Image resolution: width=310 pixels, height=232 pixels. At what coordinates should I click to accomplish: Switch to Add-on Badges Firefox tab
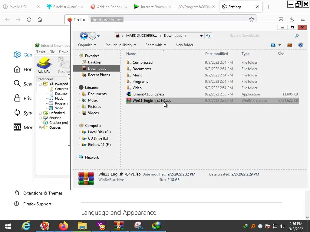(x=109, y=7)
